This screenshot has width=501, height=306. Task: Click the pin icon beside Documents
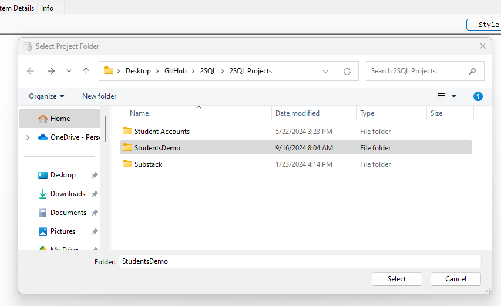pyautogui.click(x=95, y=213)
